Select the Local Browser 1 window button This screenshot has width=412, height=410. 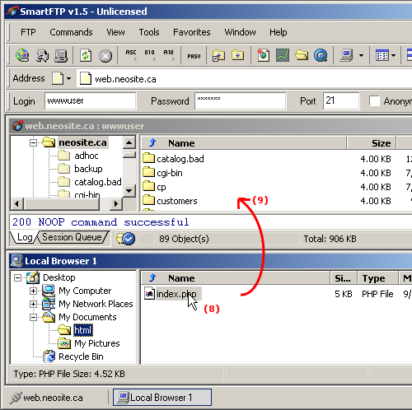pos(162,398)
